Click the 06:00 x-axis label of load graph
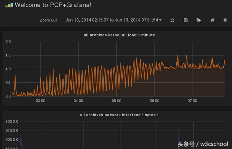232x149 pixels. pyautogui.click(x=154, y=101)
